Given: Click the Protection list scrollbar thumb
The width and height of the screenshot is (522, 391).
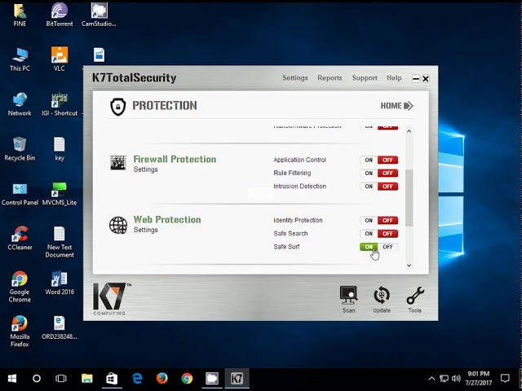Looking at the screenshot, I should (x=409, y=198).
